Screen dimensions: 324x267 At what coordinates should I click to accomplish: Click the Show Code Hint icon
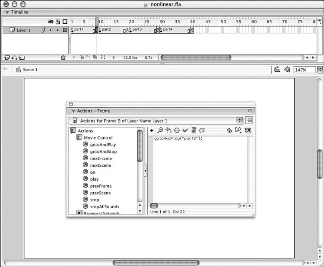click(x=202, y=130)
